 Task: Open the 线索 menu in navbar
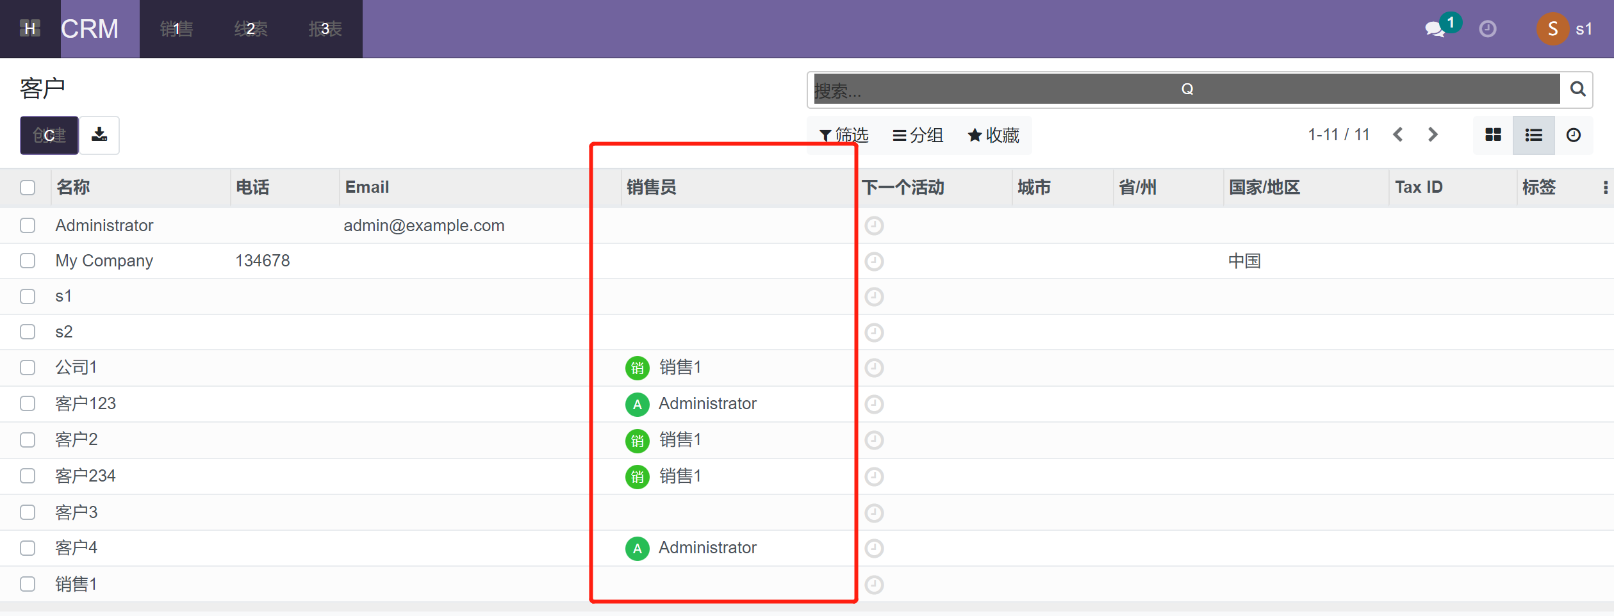[x=251, y=29]
